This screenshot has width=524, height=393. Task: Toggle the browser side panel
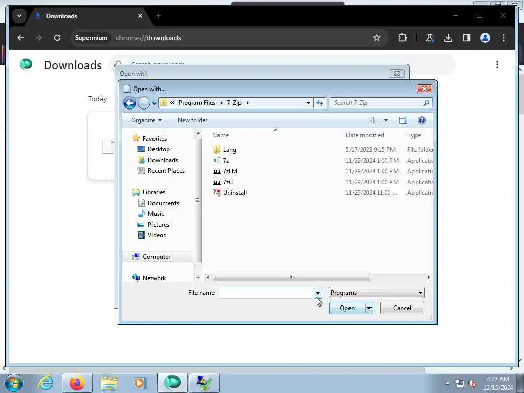[467, 38]
